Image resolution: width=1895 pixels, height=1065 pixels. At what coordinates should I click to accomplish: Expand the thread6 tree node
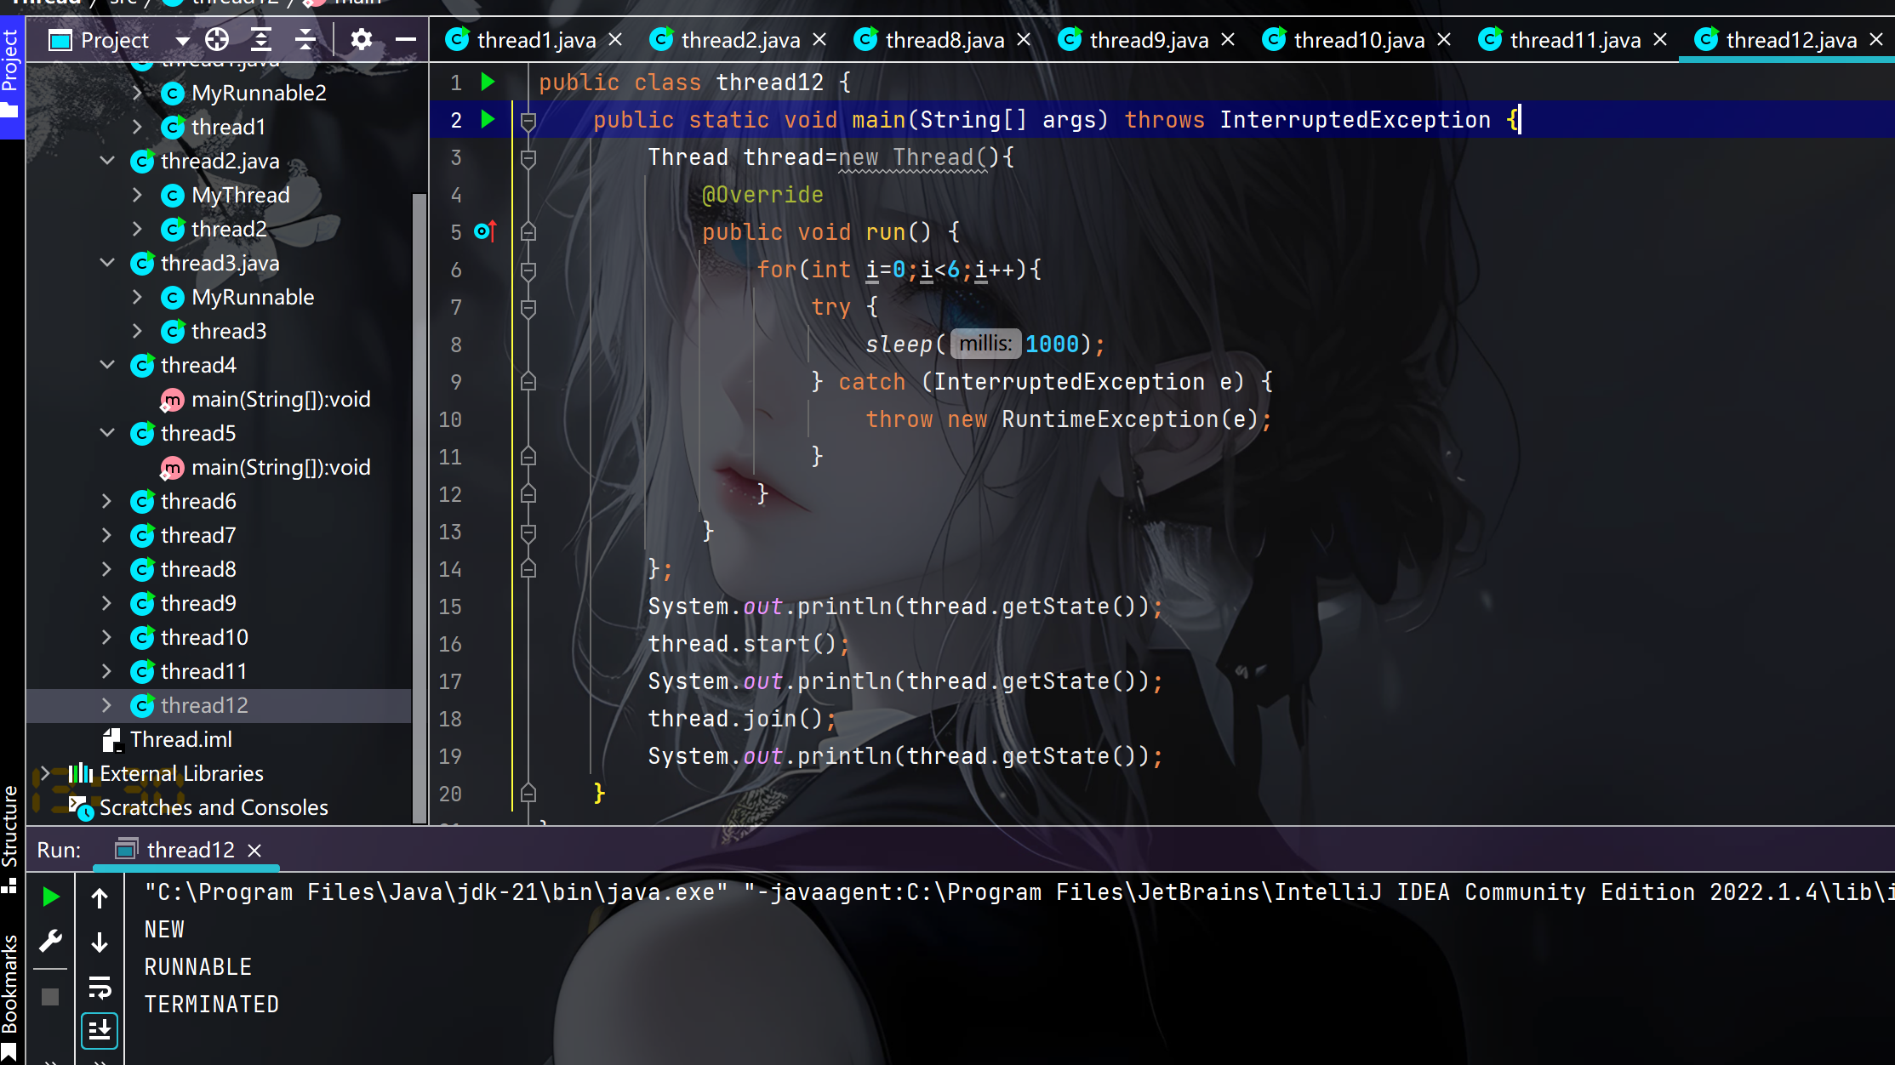[106, 501]
